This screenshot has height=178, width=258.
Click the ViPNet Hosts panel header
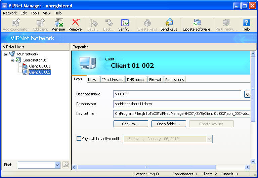pyautogui.click(x=36, y=47)
